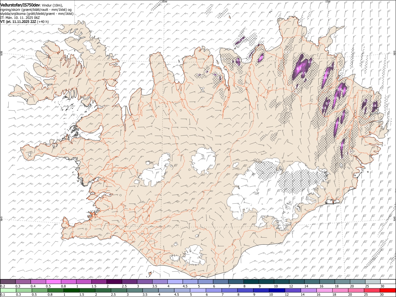This screenshot has width=396, height=297.
Task: Click the 20 rose-pink swatch in lower scale
Action: click(356, 290)
